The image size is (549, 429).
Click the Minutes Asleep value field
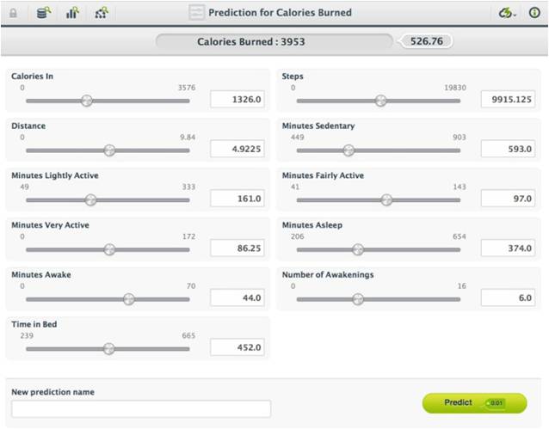[509, 248]
